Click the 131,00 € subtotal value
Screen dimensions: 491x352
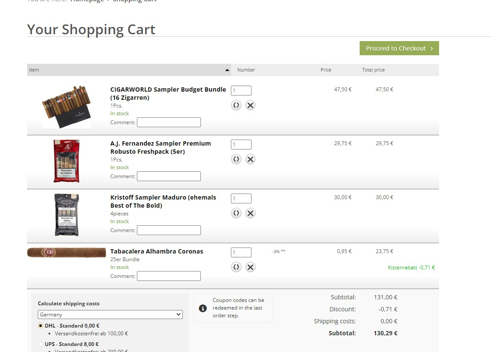click(385, 297)
